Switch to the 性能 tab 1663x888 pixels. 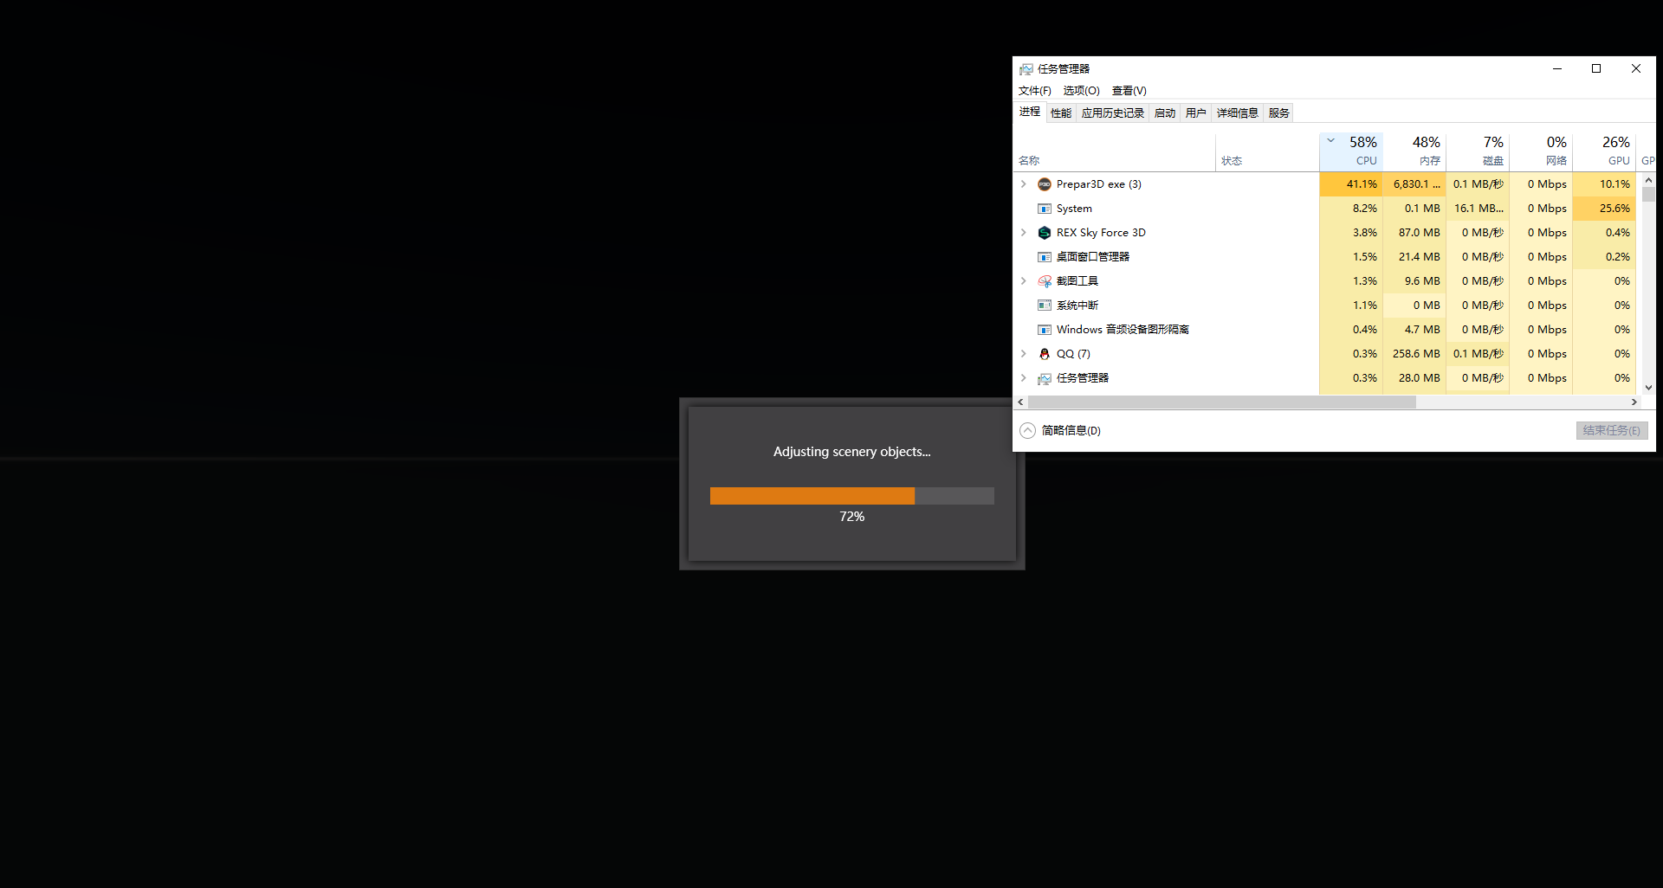tap(1060, 113)
